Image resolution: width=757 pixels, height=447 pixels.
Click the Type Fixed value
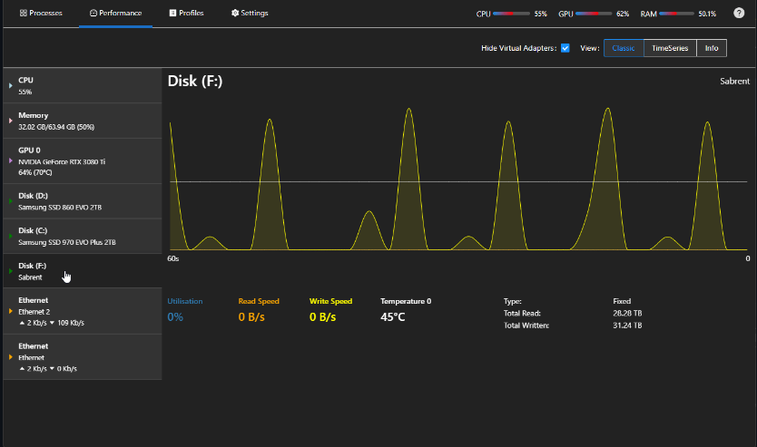click(622, 301)
